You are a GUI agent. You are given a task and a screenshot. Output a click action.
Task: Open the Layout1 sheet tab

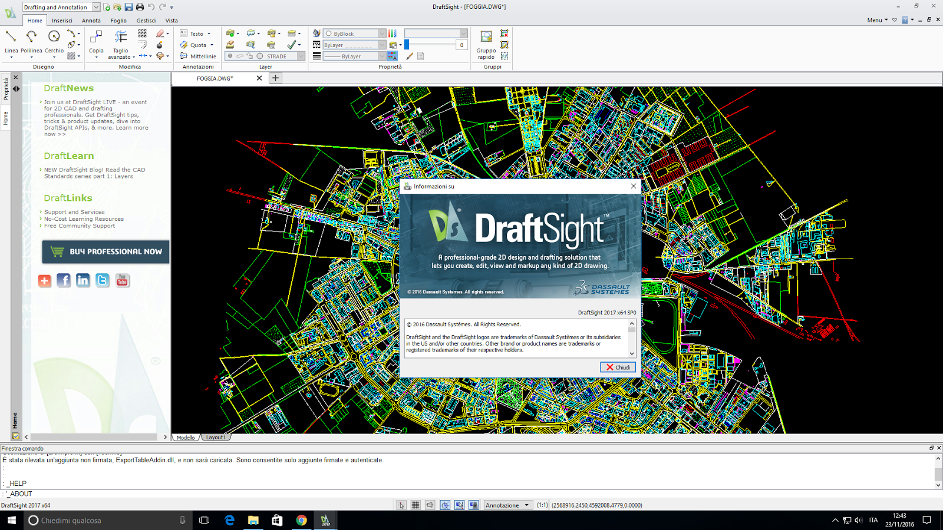coord(216,438)
